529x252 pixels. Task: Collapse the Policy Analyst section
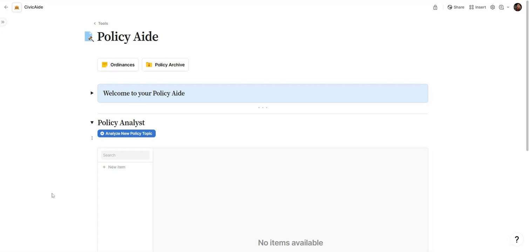pyautogui.click(x=92, y=122)
